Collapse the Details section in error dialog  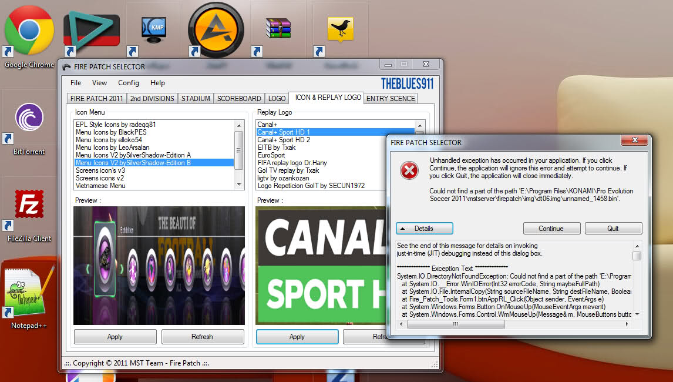pos(425,229)
